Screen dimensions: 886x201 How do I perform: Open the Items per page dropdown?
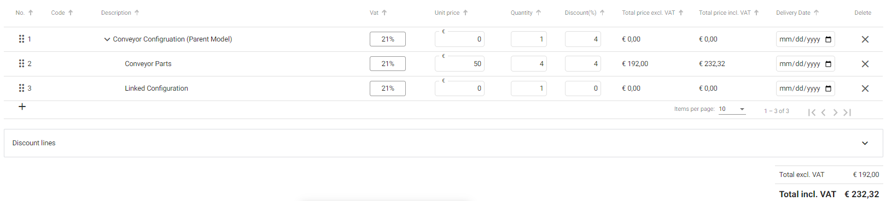click(732, 109)
